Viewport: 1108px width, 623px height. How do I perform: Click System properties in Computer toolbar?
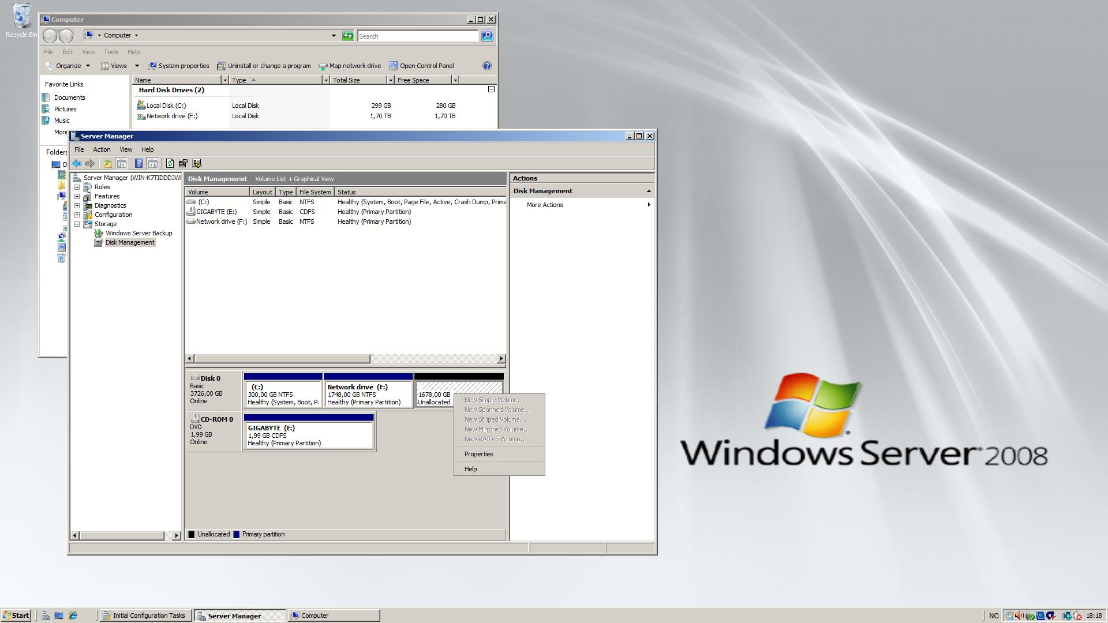(178, 66)
